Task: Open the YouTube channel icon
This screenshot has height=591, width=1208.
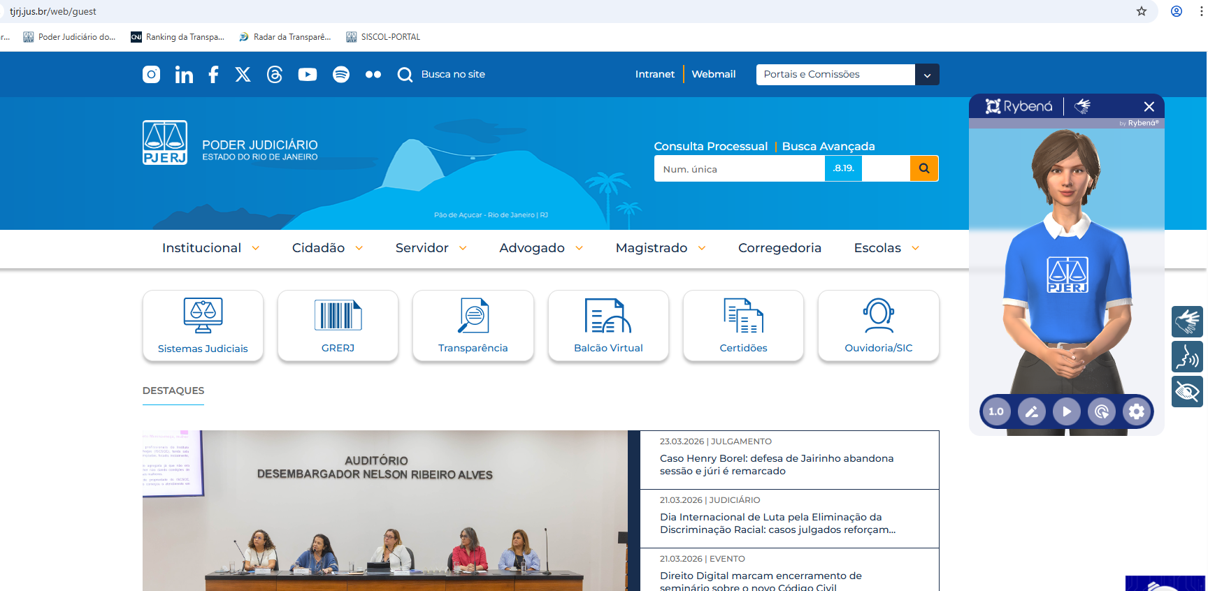Action: [308, 75]
